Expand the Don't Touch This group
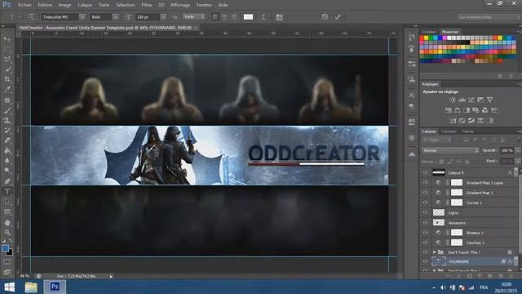The height and width of the screenshot is (294, 522). coord(434,252)
